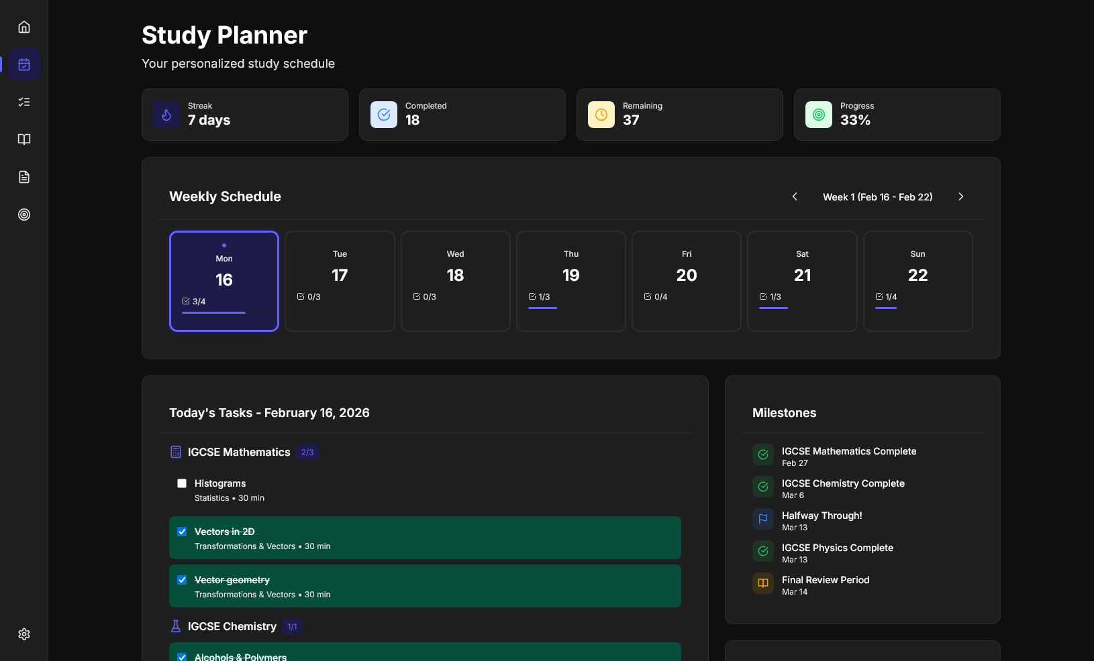Open Settings via the gear icon
Image resolution: width=1094 pixels, height=661 pixels.
pyautogui.click(x=24, y=634)
